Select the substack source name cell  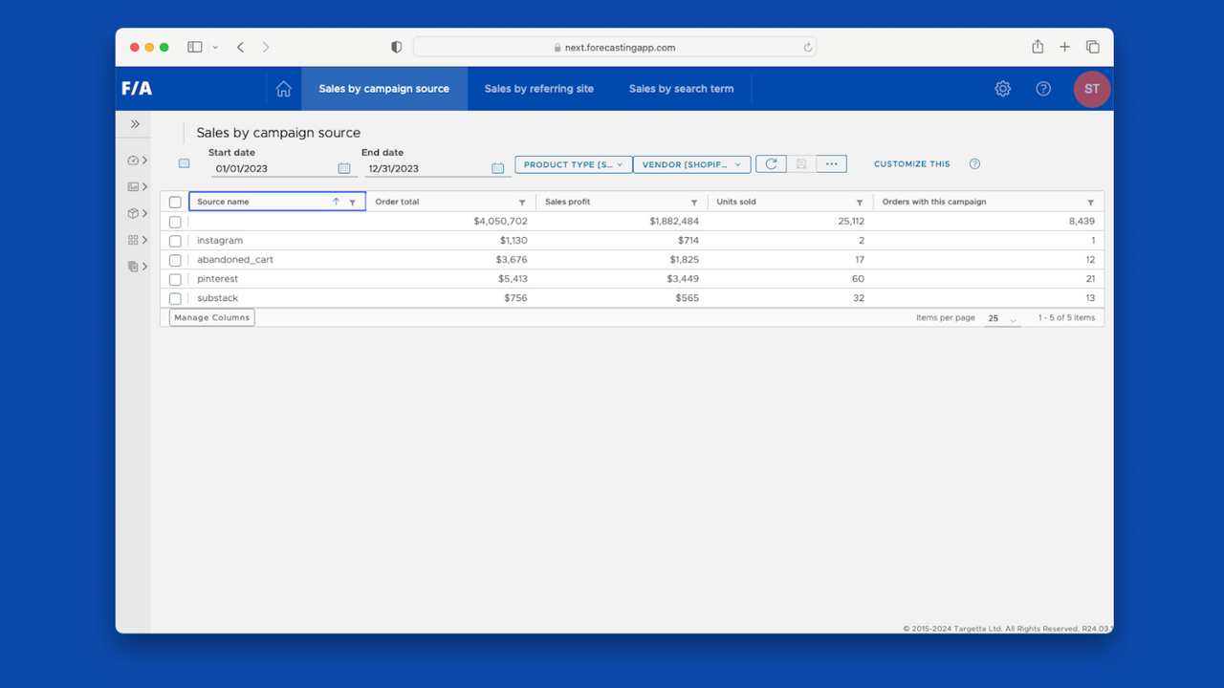218,298
